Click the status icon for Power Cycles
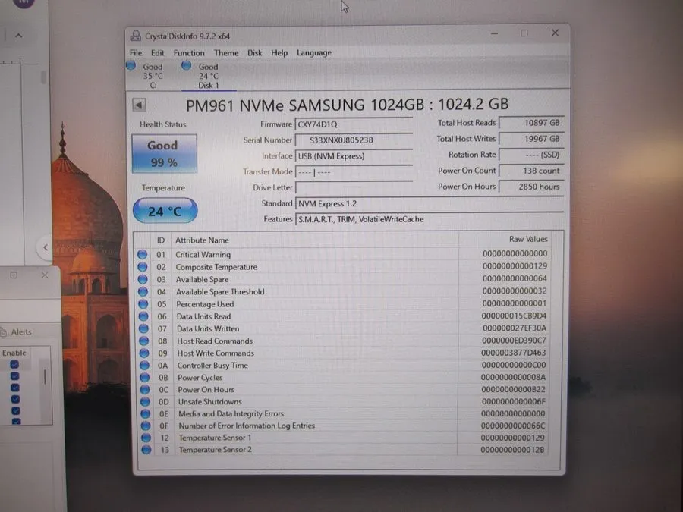The height and width of the screenshot is (512, 683). pos(145,378)
